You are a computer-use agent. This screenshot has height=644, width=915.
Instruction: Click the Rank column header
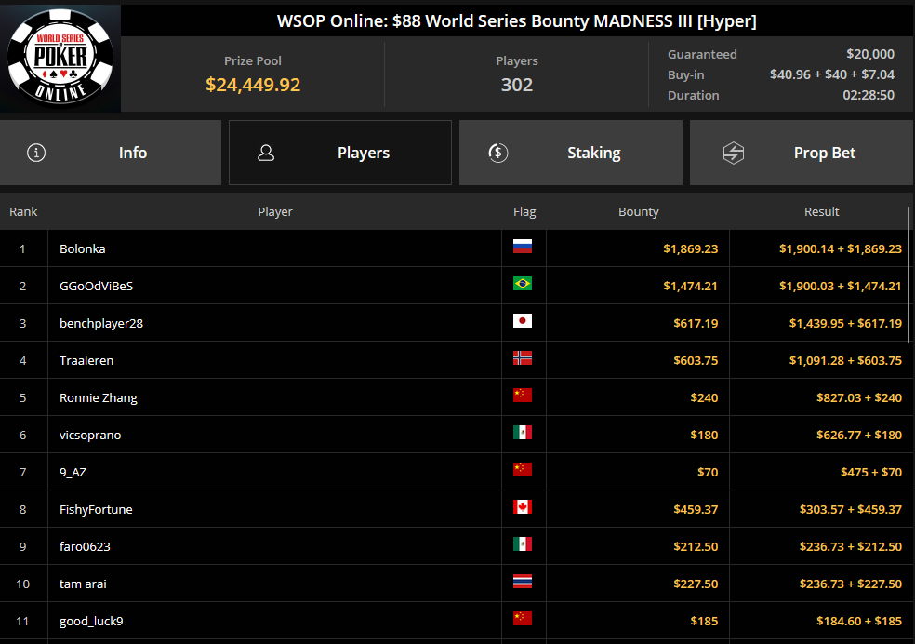(23, 212)
